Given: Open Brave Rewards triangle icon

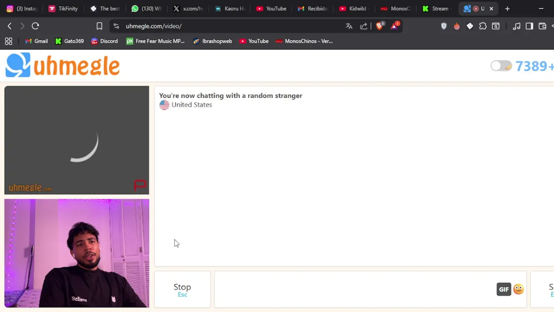Looking at the screenshot, I should click(394, 26).
